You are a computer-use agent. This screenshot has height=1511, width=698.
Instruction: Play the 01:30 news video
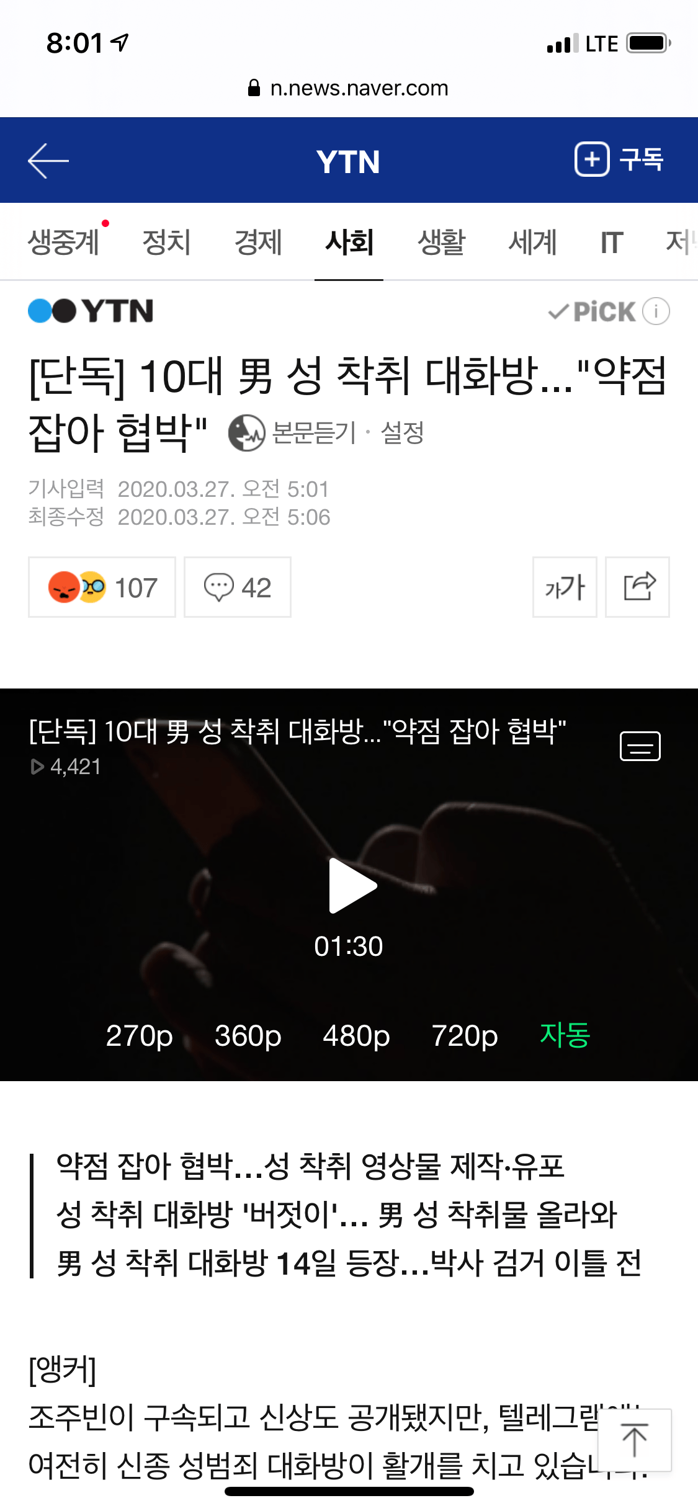[352, 886]
